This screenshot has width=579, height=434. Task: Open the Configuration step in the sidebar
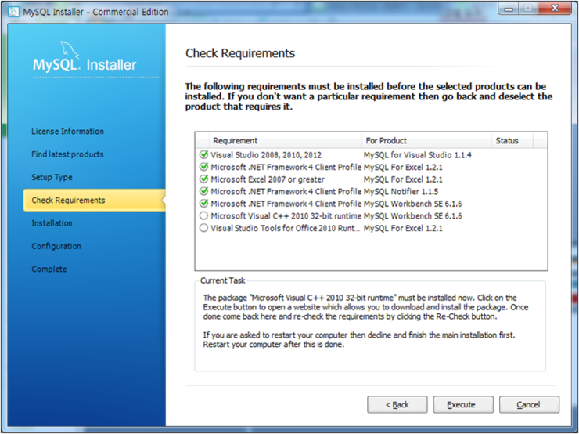[56, 246]
